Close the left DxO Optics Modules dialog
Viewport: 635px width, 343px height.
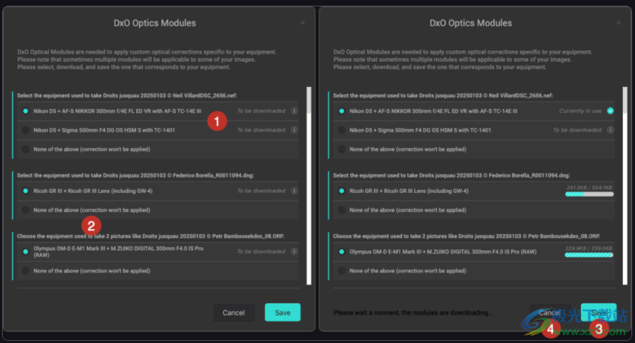302,23
